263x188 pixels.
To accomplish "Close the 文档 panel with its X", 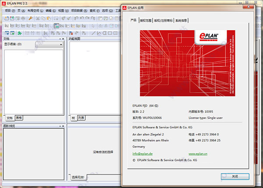I will pos(63,39).
